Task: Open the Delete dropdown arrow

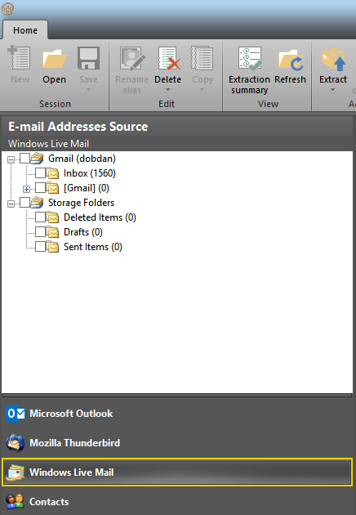Action: 167,90
